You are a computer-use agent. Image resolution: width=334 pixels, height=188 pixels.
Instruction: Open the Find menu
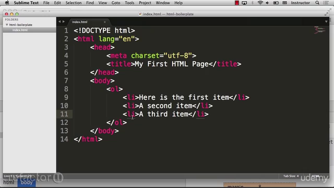pos(90,3)
